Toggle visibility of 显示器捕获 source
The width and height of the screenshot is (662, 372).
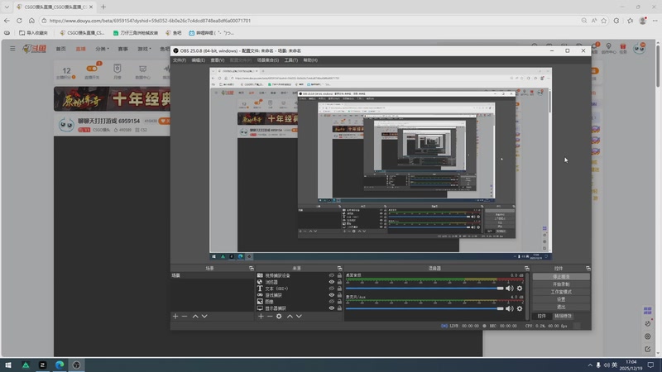(x=332, y=308)
